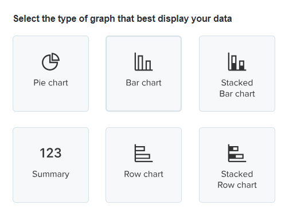Click the 123 summary number icon
Screen dimensions: 285x212
tap(50, 153)
